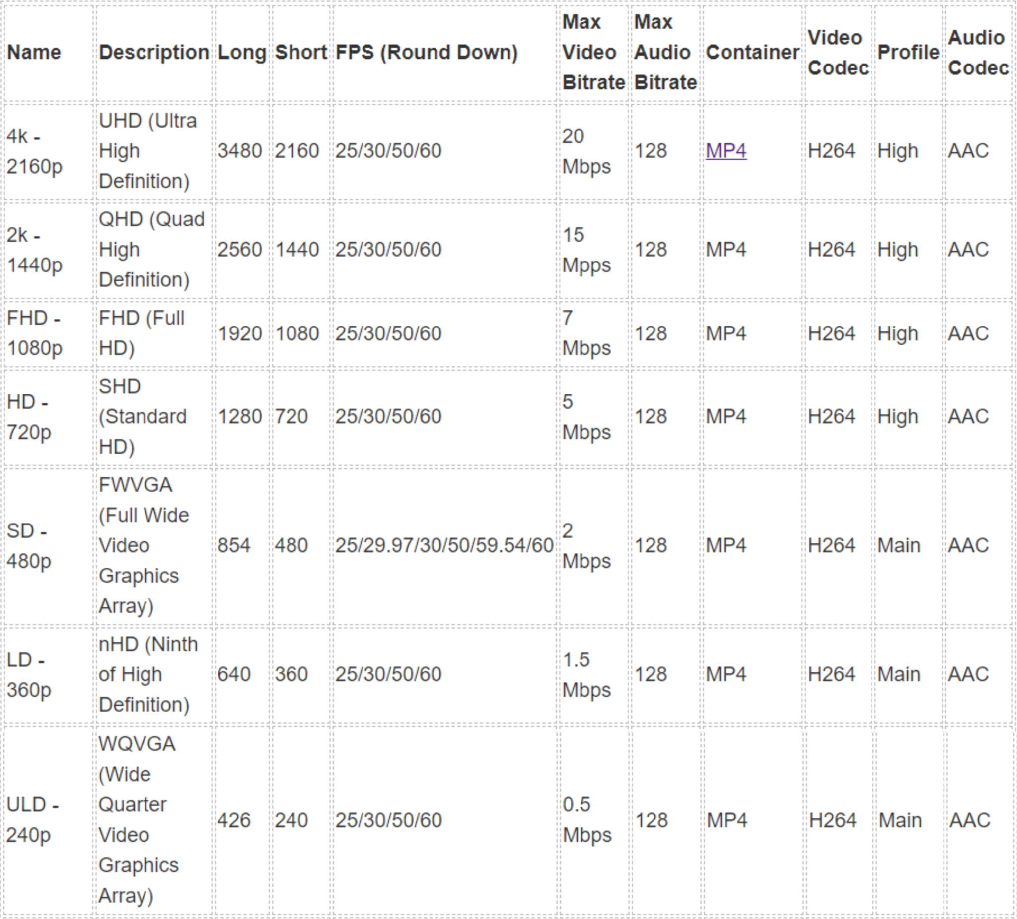Click the '20 Mbps' bitrate cell
1017x919 pixels.
tap(586, 151)
